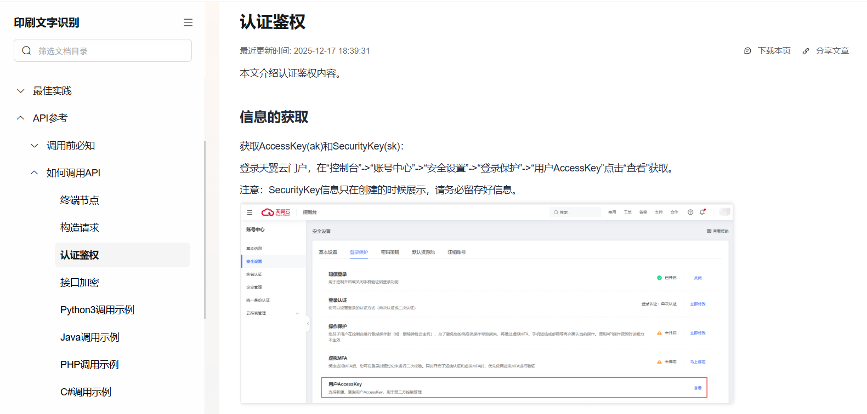This screenshot has width=867, height=414.
Task: Select the 认证鉴权 sidebar item
Action: pyautogui.click(x=122, y=255)
